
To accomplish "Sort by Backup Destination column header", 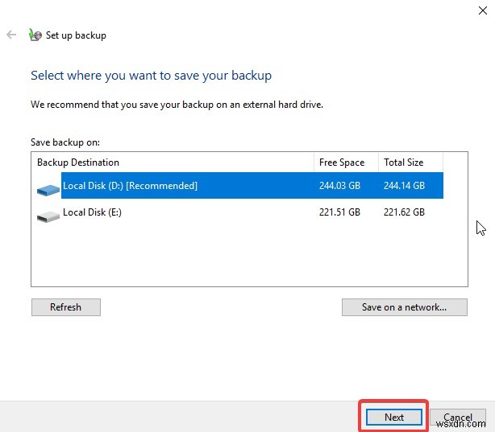I will [x=173, y=163].
